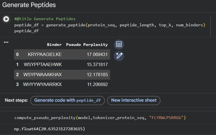
Task: Place cursor in generate_peptide code line
Action: [x=110, y=25]
